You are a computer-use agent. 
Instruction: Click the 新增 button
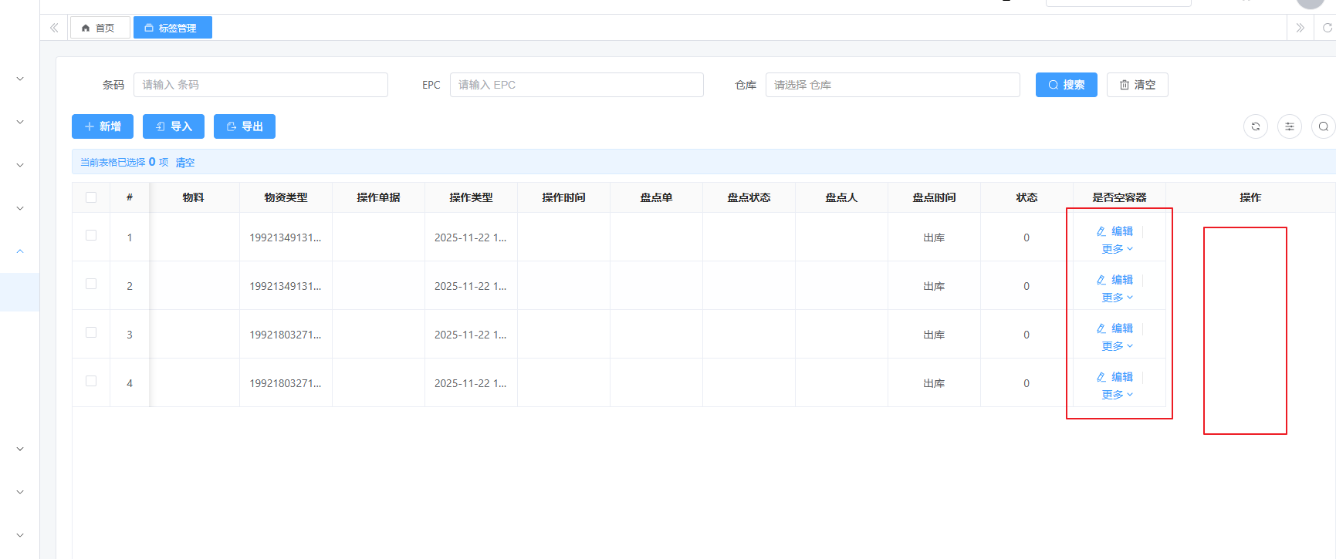coord(103,126)
